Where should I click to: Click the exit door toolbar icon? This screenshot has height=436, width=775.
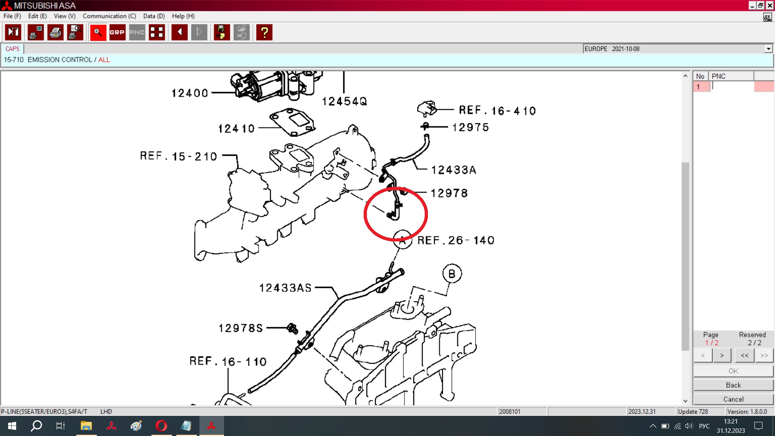click(13, 32)
